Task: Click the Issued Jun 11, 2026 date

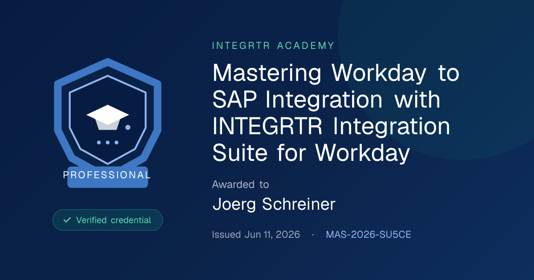Action: coord(256,235)
